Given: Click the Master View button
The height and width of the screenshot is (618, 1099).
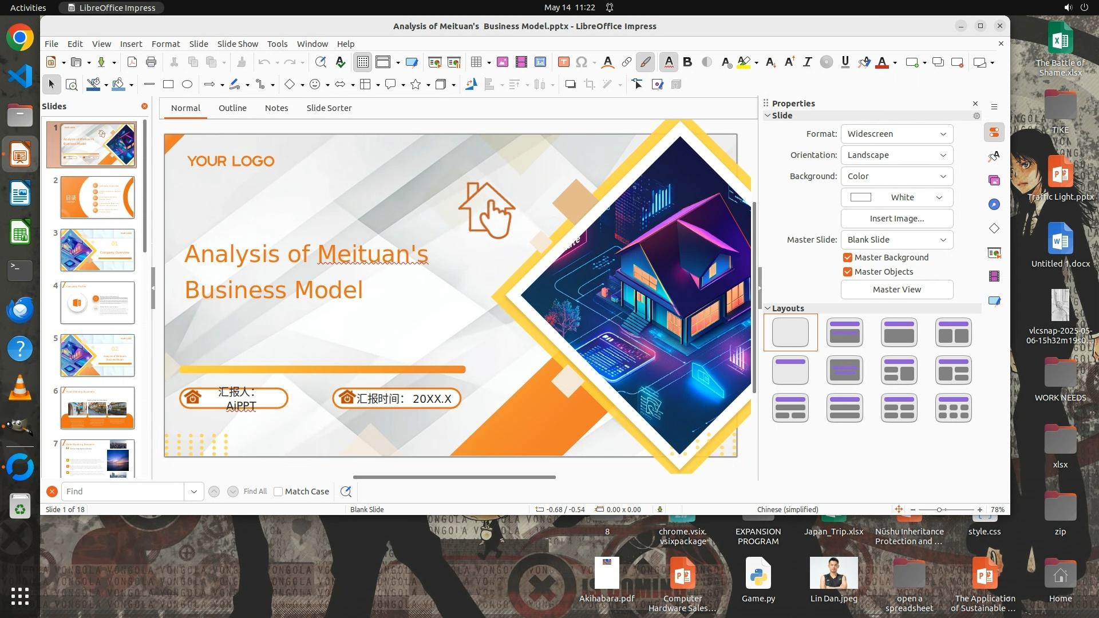Looking at the screenshot, I should pos(896,290).
